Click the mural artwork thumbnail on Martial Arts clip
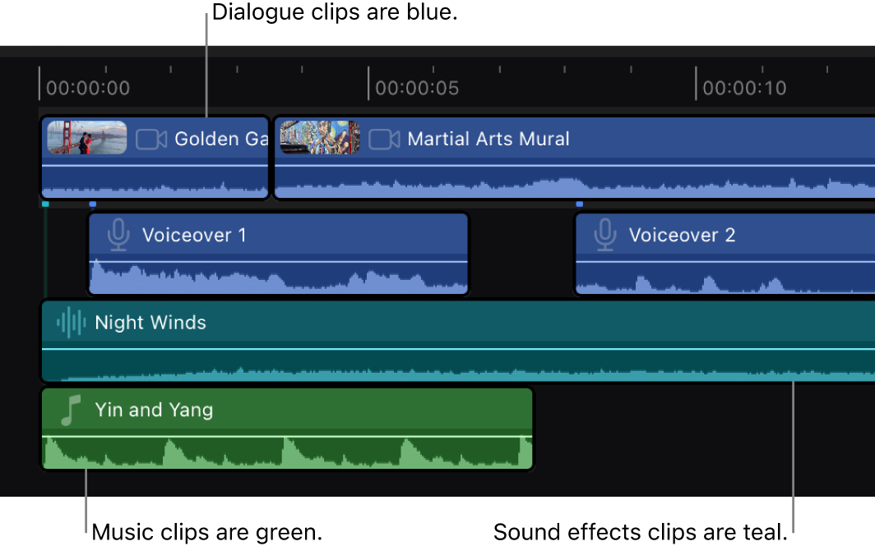The image size is (875, 555). coord(319,137)
